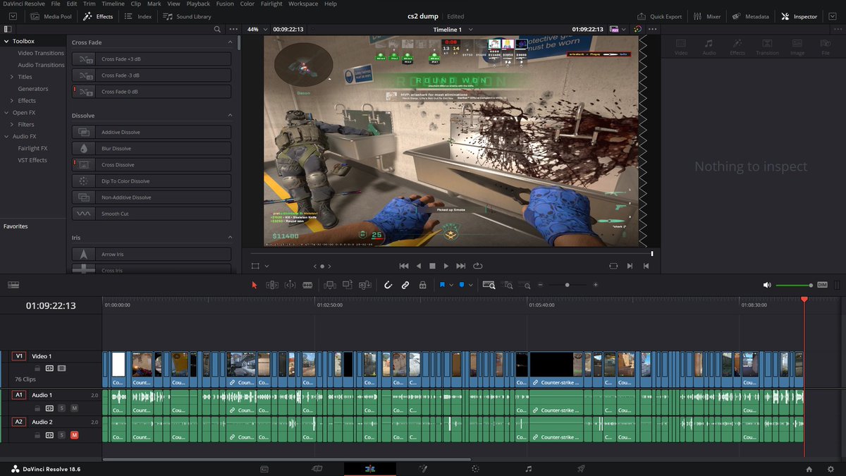Lock the Video 1 track
Screen dimensions: 846x476
point(38,368)
